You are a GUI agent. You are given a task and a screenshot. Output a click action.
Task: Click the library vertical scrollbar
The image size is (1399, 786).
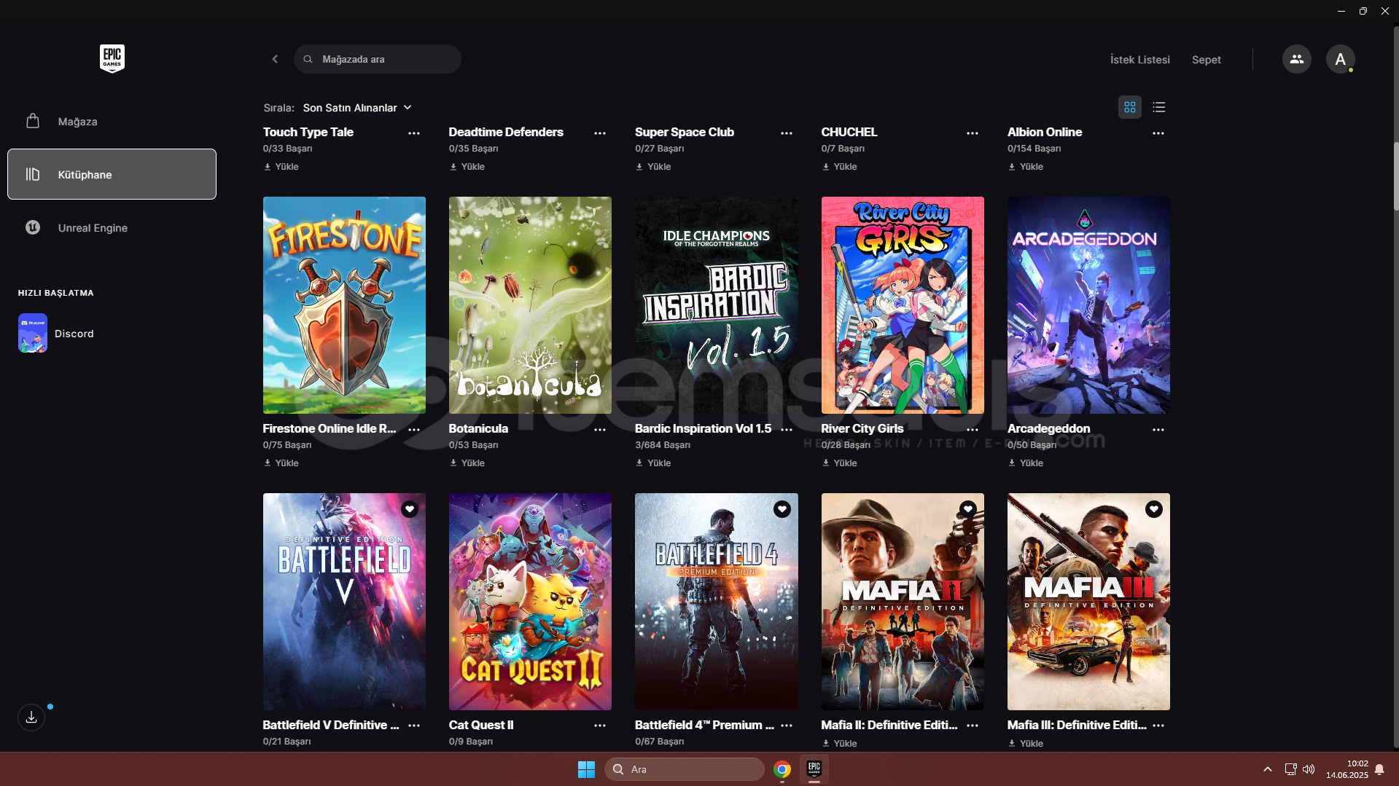pos(1395,175)
